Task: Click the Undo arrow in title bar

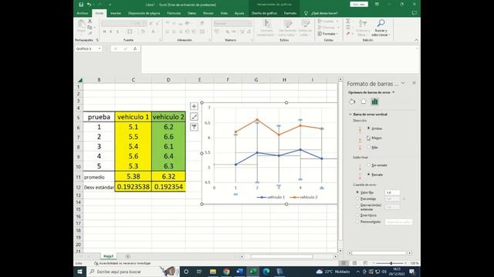Action: [x=90, y=5]
